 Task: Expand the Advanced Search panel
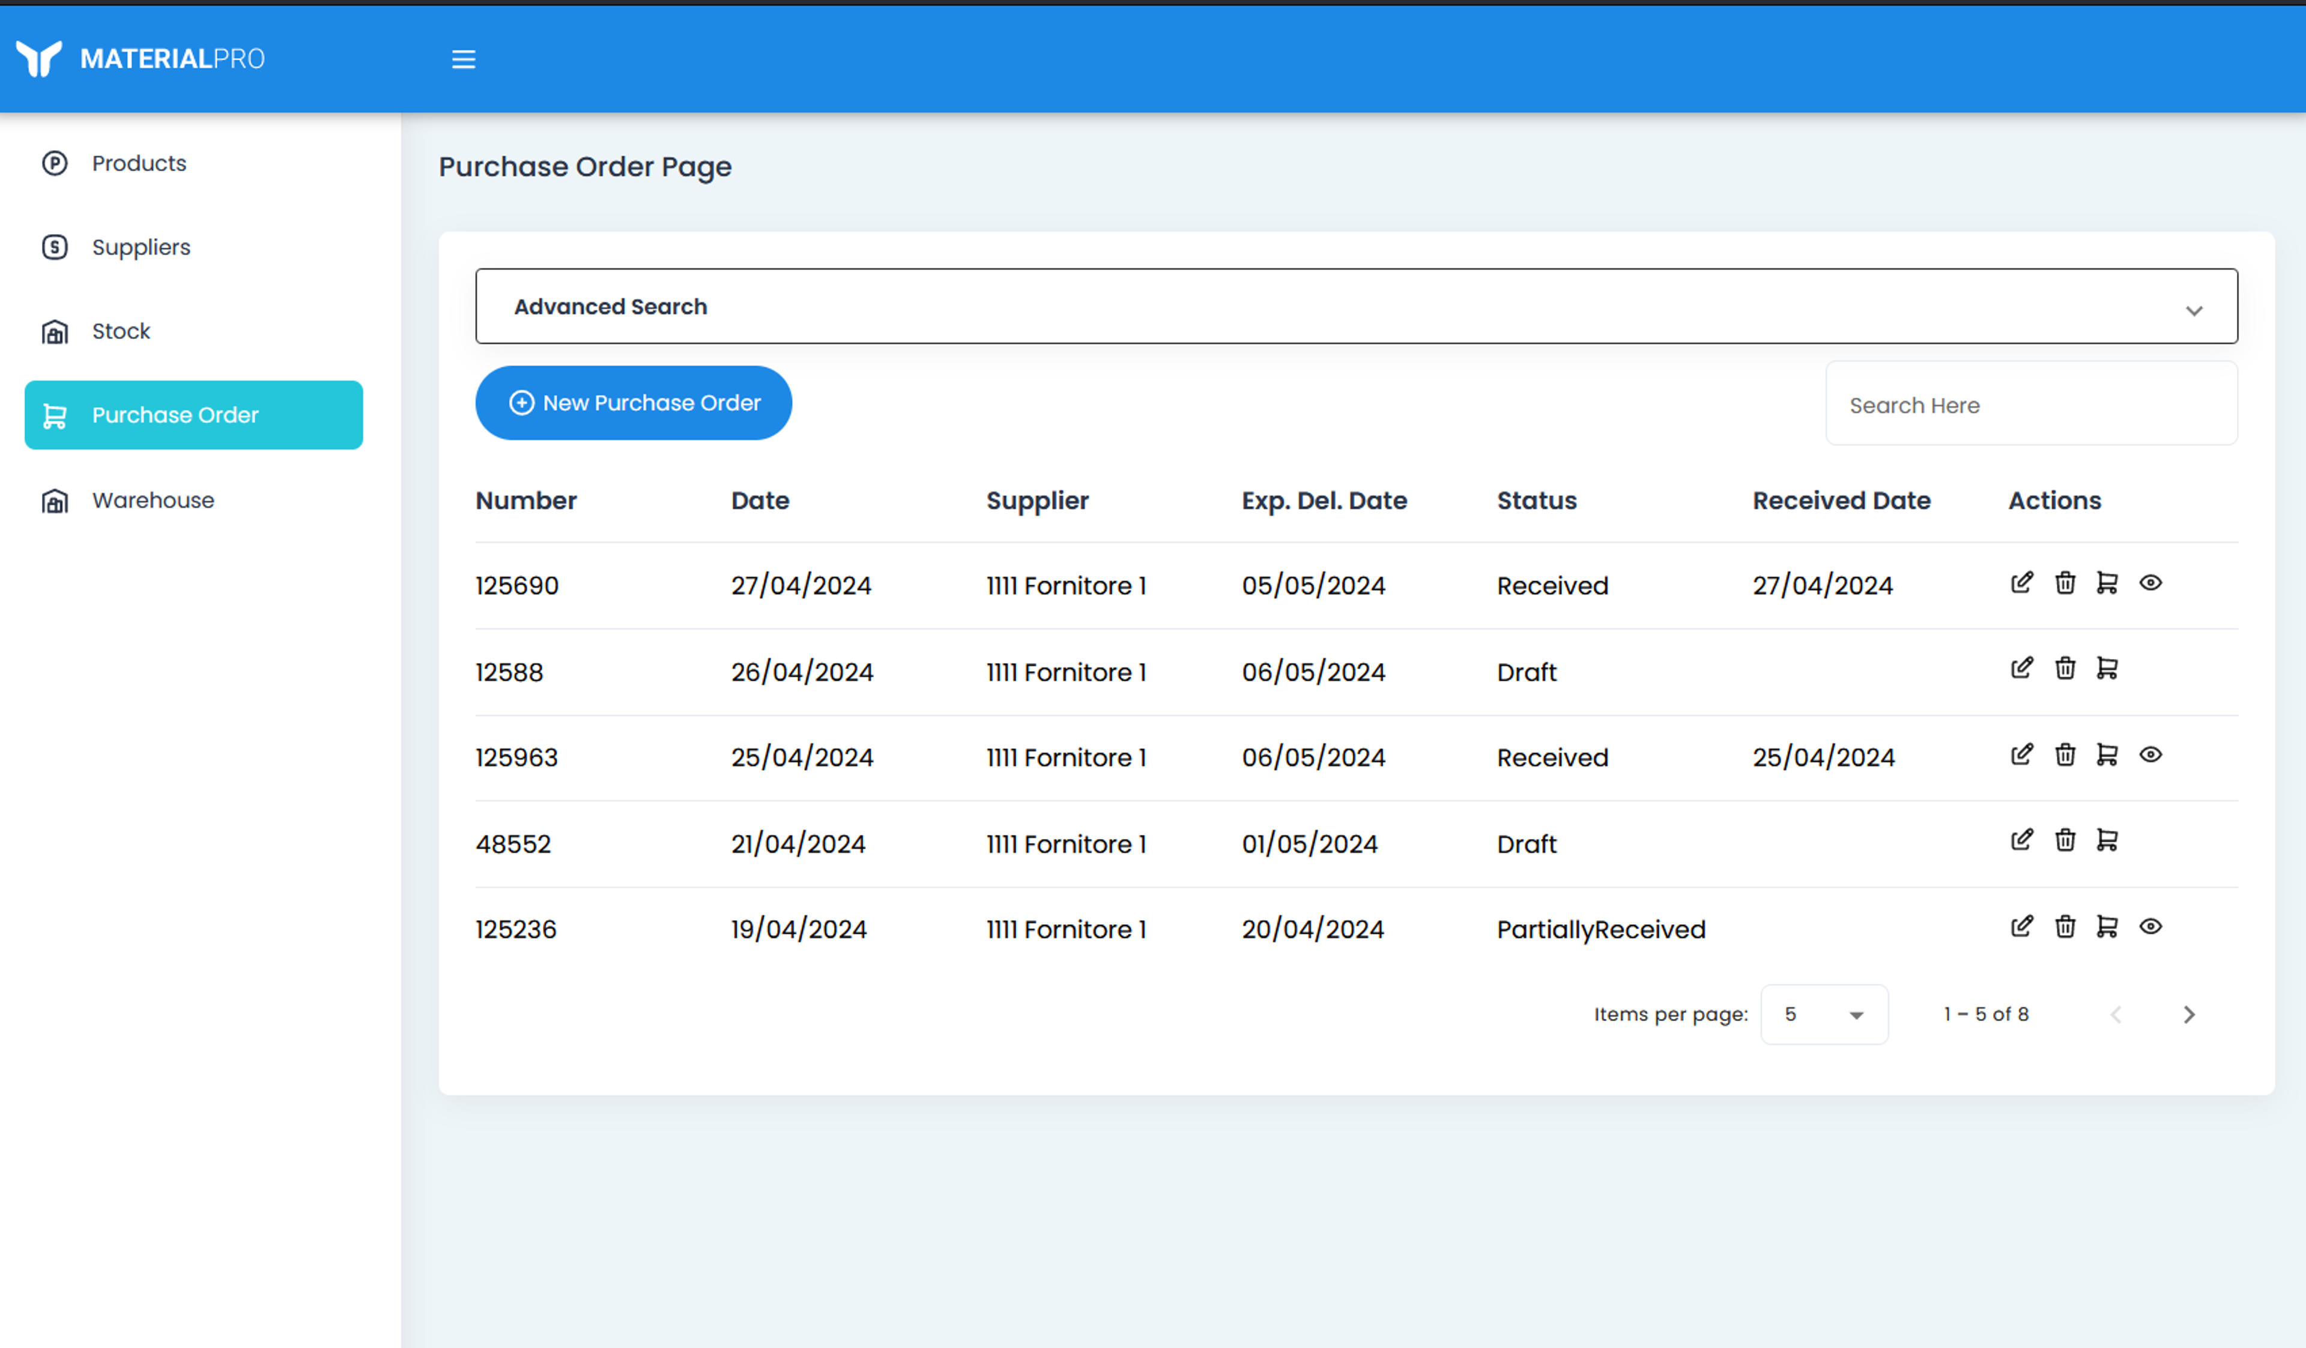point(1356,306)
